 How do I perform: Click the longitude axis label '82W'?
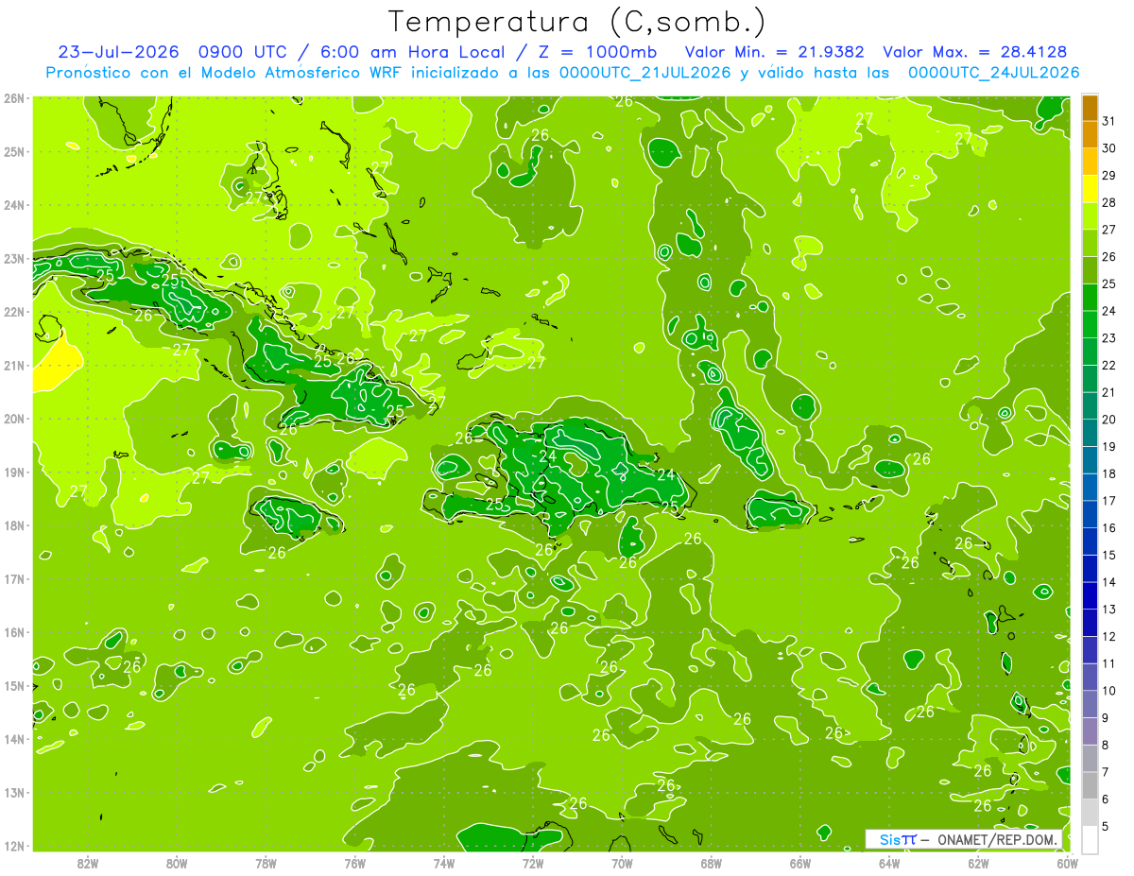(x=88, y=863)
